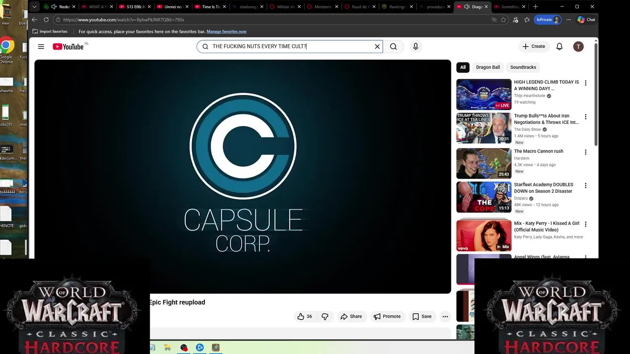Switch to the S13 E06 tab
The width and height of the screenshot is (630, 354).
134,6
